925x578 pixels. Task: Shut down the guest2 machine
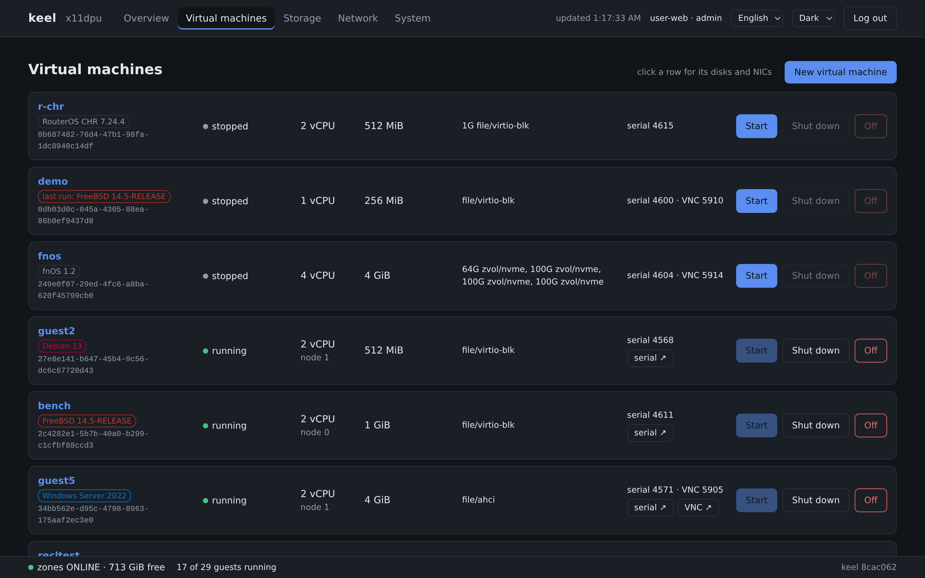tap(815, 351)
